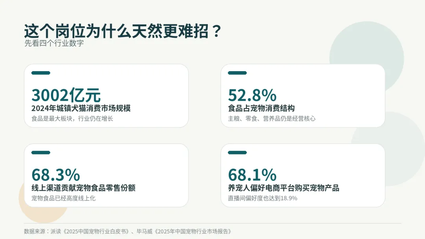Click the teal accent bar above 3002亿元
Viewport: 425px width, 239px height.
click(41, 73)
